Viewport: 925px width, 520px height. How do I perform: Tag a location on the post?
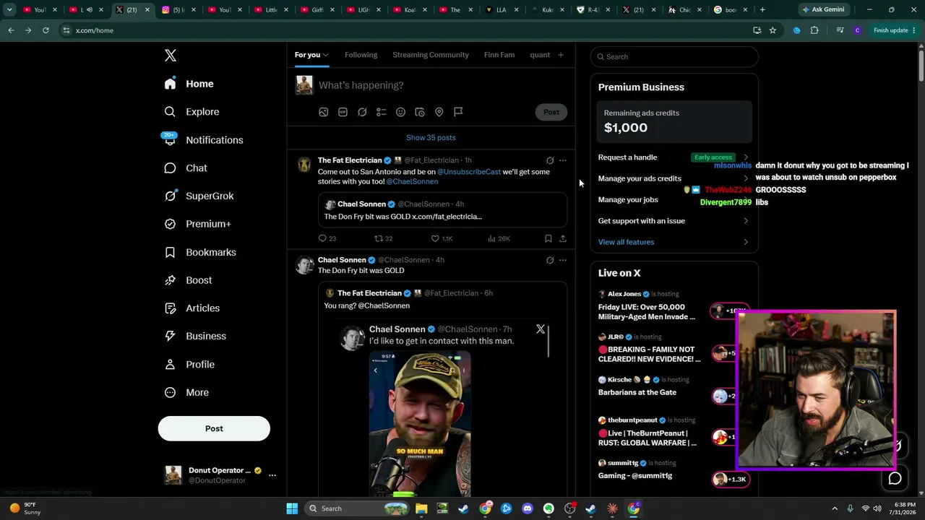439,112
